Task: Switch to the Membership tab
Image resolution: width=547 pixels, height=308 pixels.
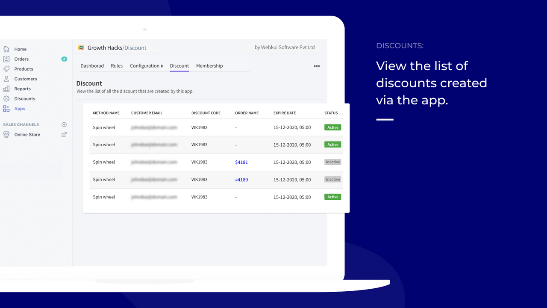Action: point(209,66)
